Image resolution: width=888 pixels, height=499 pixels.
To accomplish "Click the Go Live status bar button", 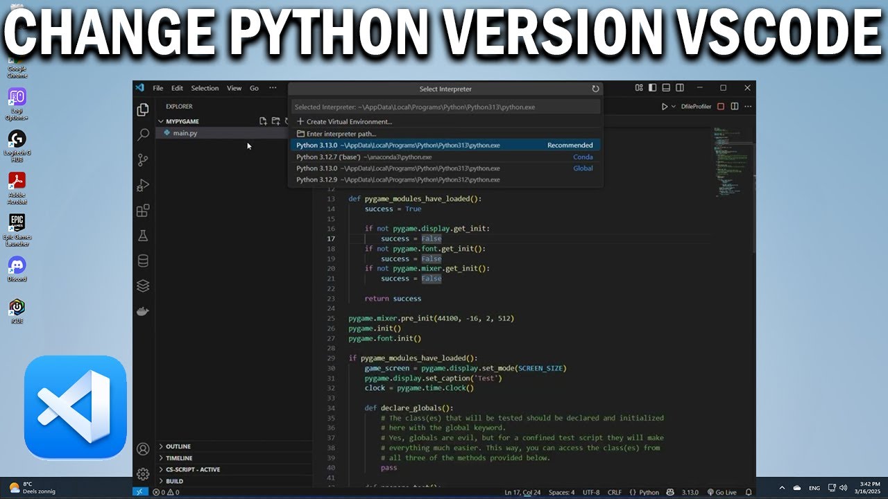I will point(721,492).
